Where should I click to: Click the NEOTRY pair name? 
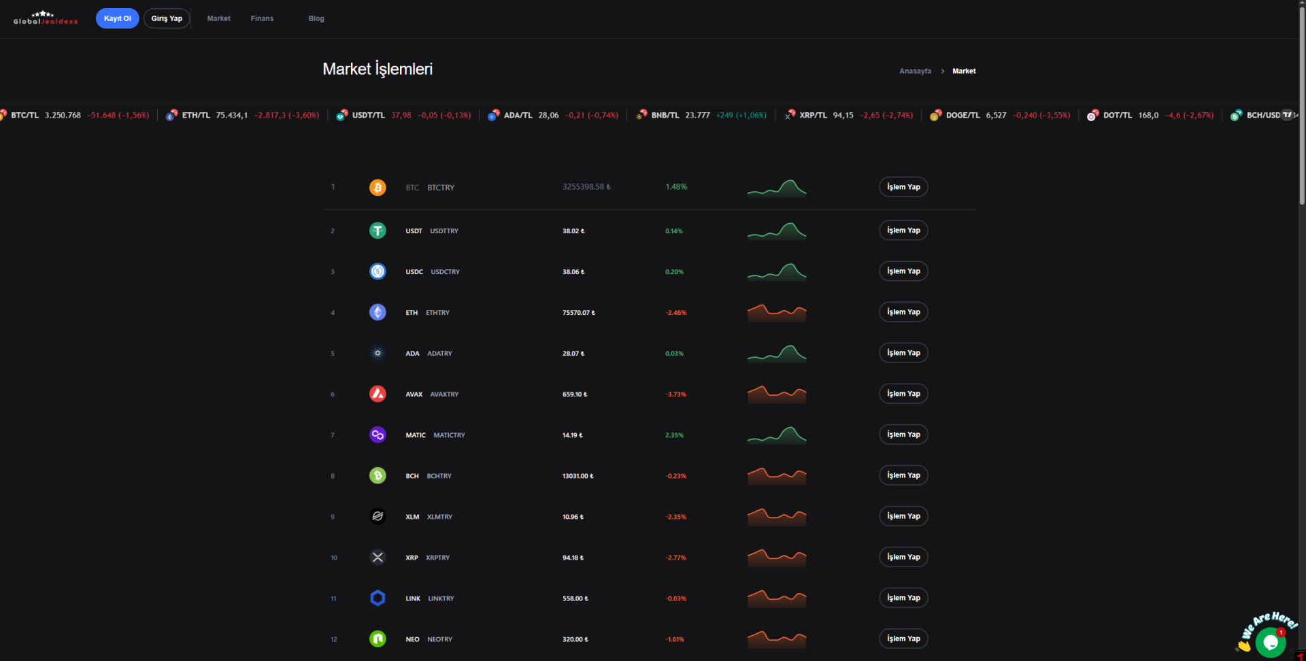click(439, 639)
